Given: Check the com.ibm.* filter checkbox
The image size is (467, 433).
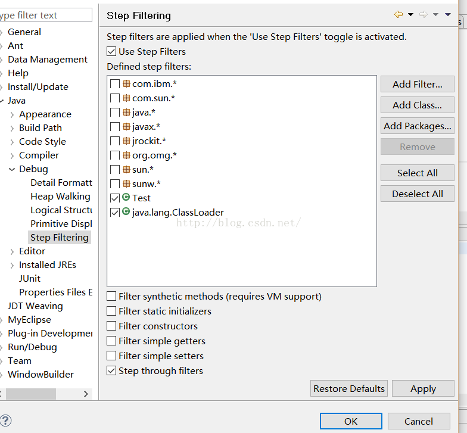Looking at the screenshot, I should [x=114, y=84].
